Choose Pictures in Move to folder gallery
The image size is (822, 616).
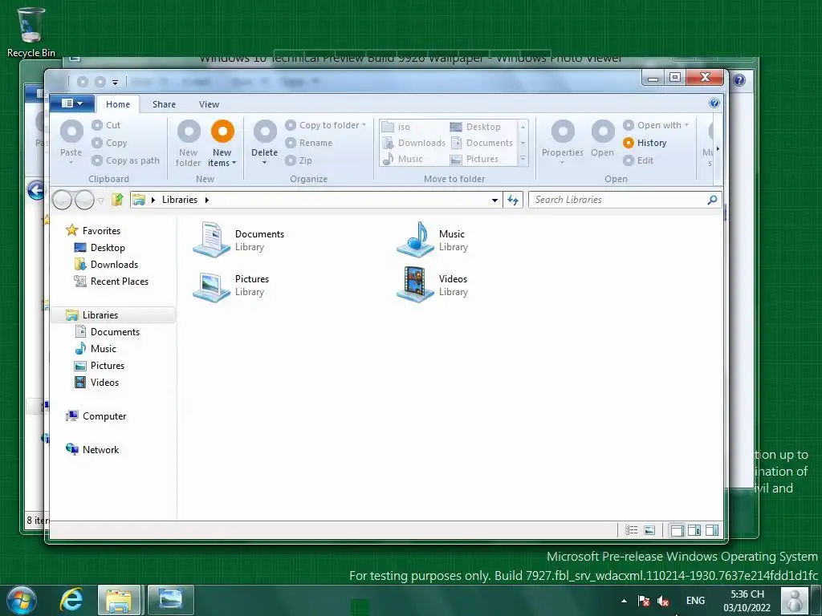[474, 159]
